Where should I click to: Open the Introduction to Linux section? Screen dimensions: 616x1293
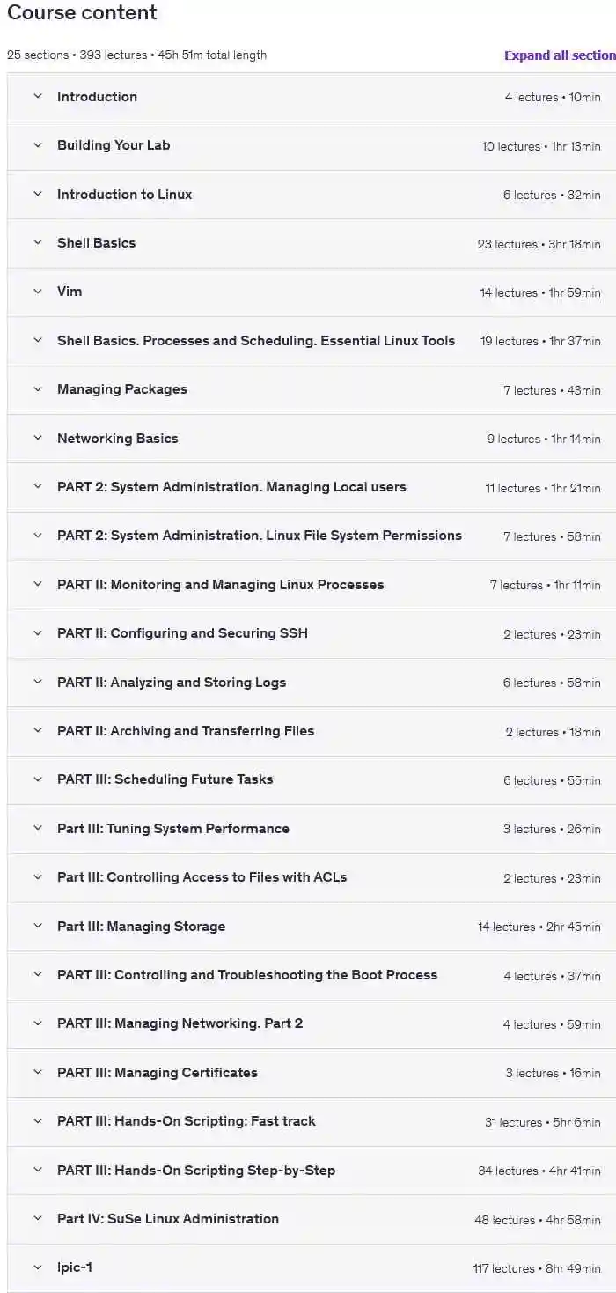pos(124,195)
